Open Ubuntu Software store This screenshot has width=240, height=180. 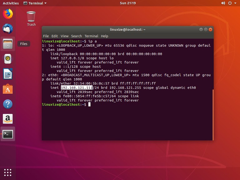point(8,89)
